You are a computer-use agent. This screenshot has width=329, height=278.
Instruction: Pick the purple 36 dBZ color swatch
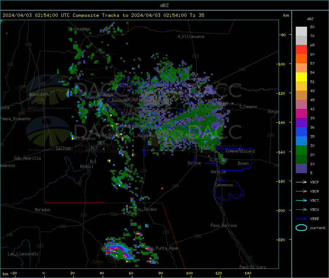(301, 123)
